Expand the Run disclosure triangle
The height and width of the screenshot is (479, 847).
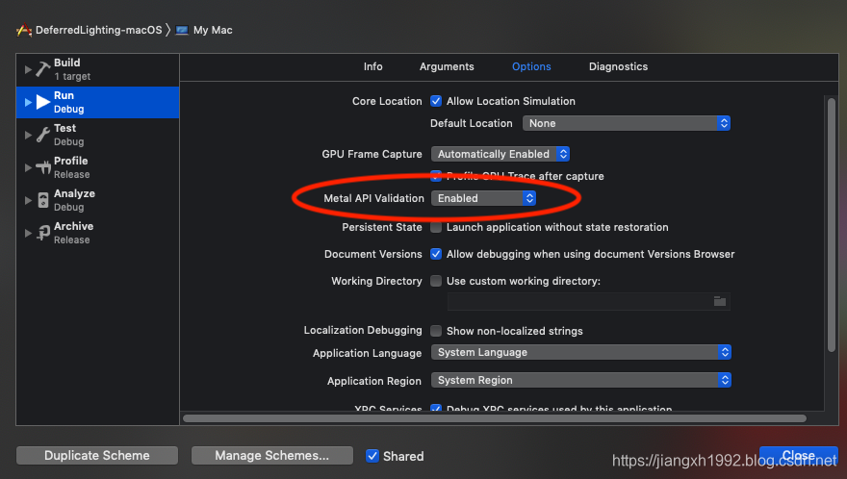28,102
